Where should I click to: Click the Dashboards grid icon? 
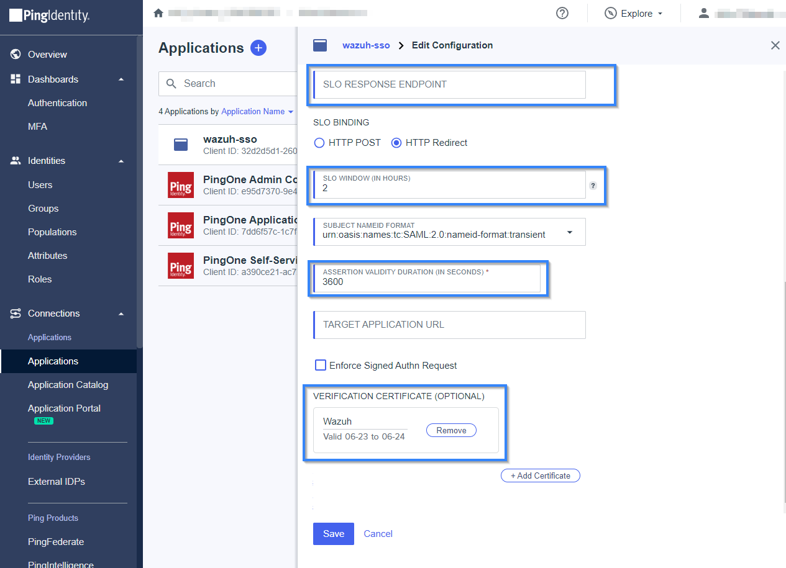point(16,79)
